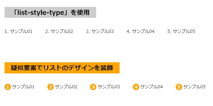Click the orange circle number 3 icon
Image resolution: width=213 pixels, height=106 pixels.
(93, 87)
